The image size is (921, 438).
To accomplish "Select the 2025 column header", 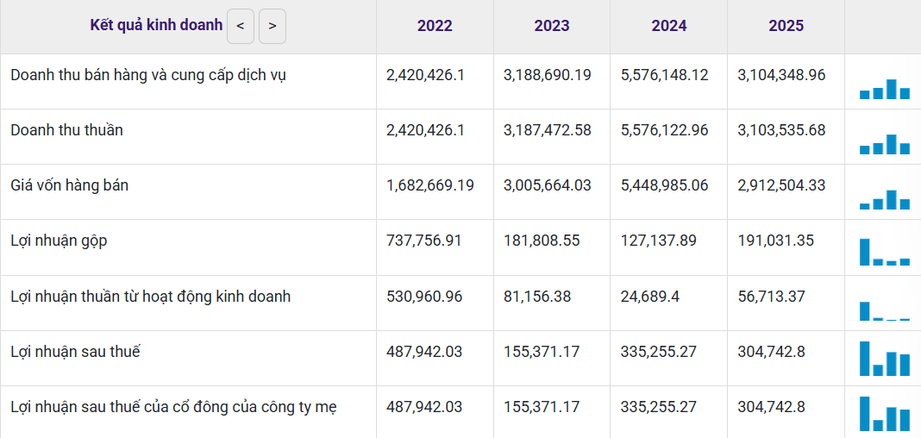I will click(786, 26).
